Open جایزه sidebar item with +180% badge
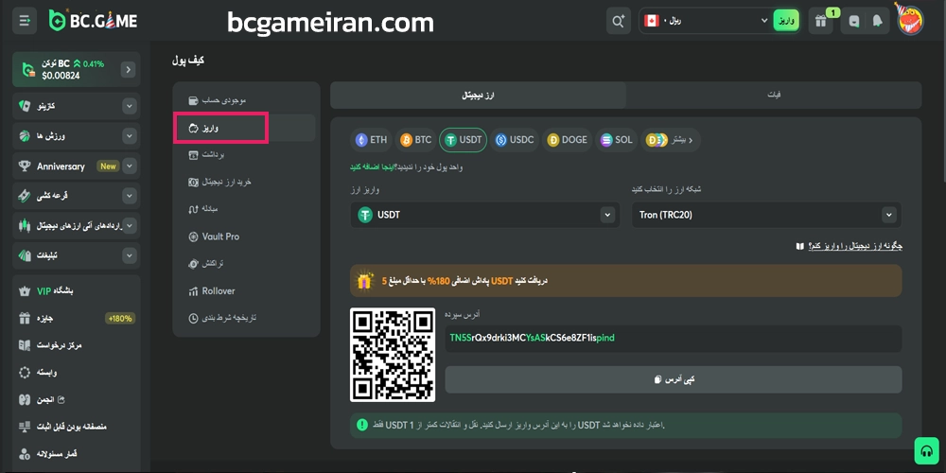Screen dimensions: 946x473 [76, 318]
